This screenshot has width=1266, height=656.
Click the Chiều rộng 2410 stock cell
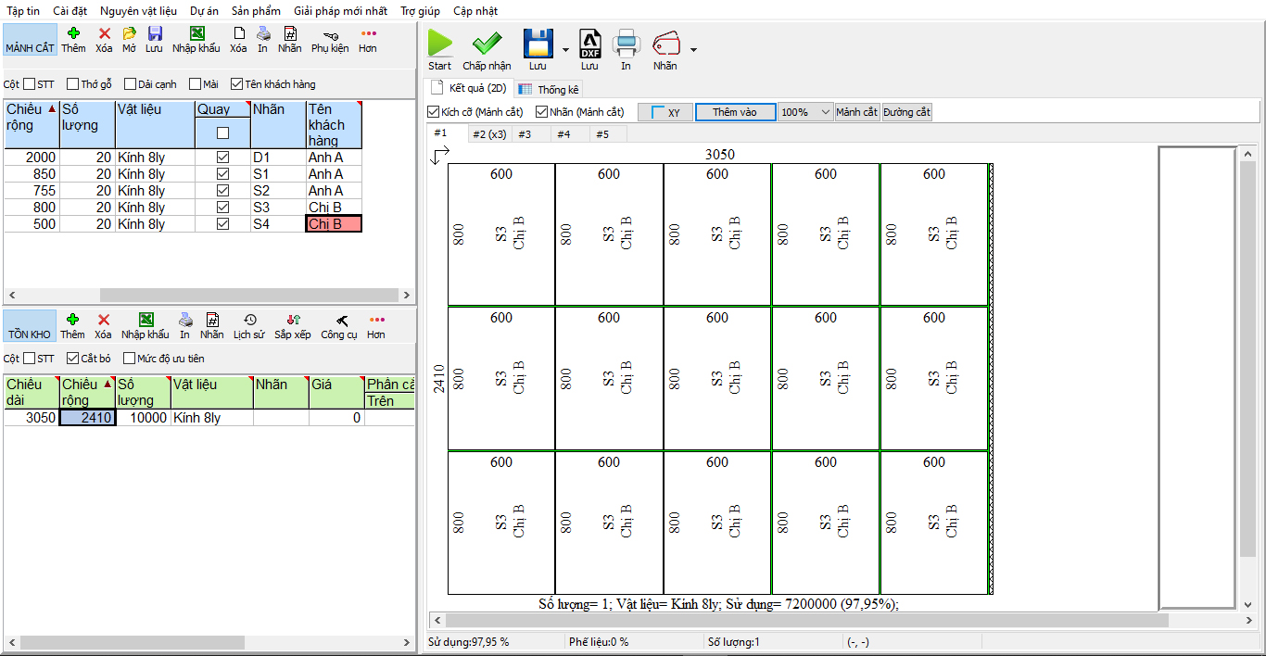(87, 418)
